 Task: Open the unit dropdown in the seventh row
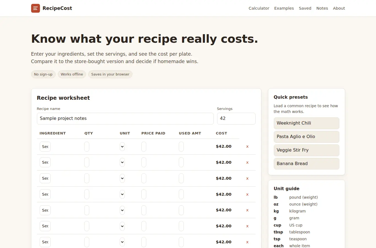point(122,242)
